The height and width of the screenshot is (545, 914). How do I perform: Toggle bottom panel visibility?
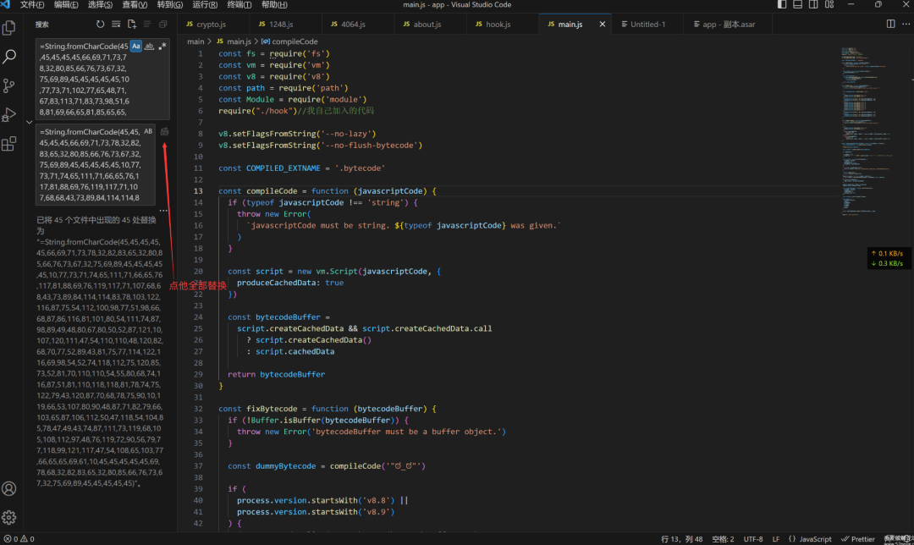[x=798, y=5]
